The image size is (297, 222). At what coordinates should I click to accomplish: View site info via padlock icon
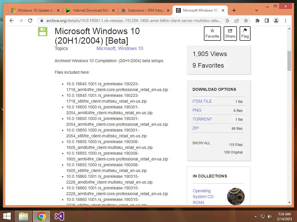click(42, 21)
